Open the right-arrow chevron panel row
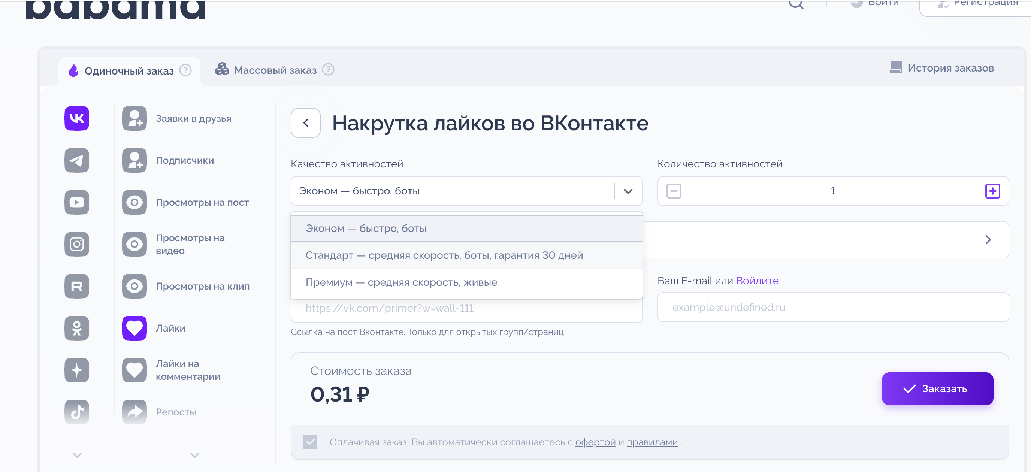1031x472 pixels. 988,240
